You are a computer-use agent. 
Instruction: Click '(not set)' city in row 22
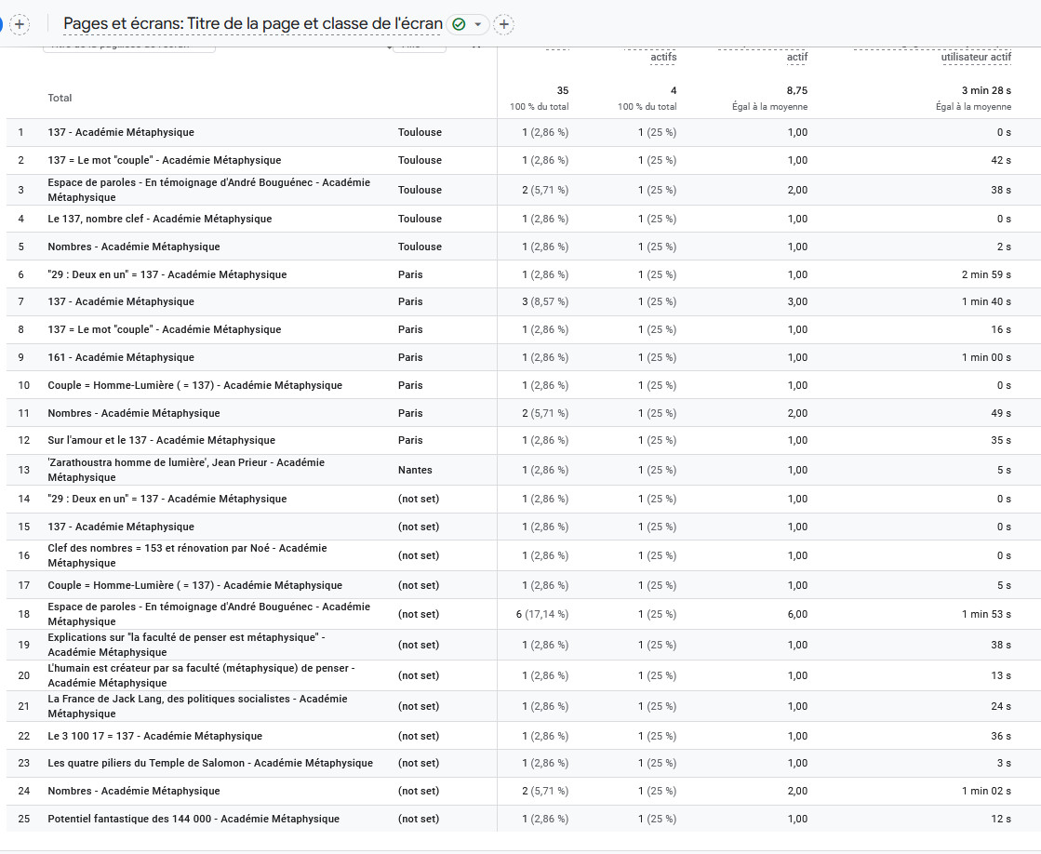click(x=419, y=736)
